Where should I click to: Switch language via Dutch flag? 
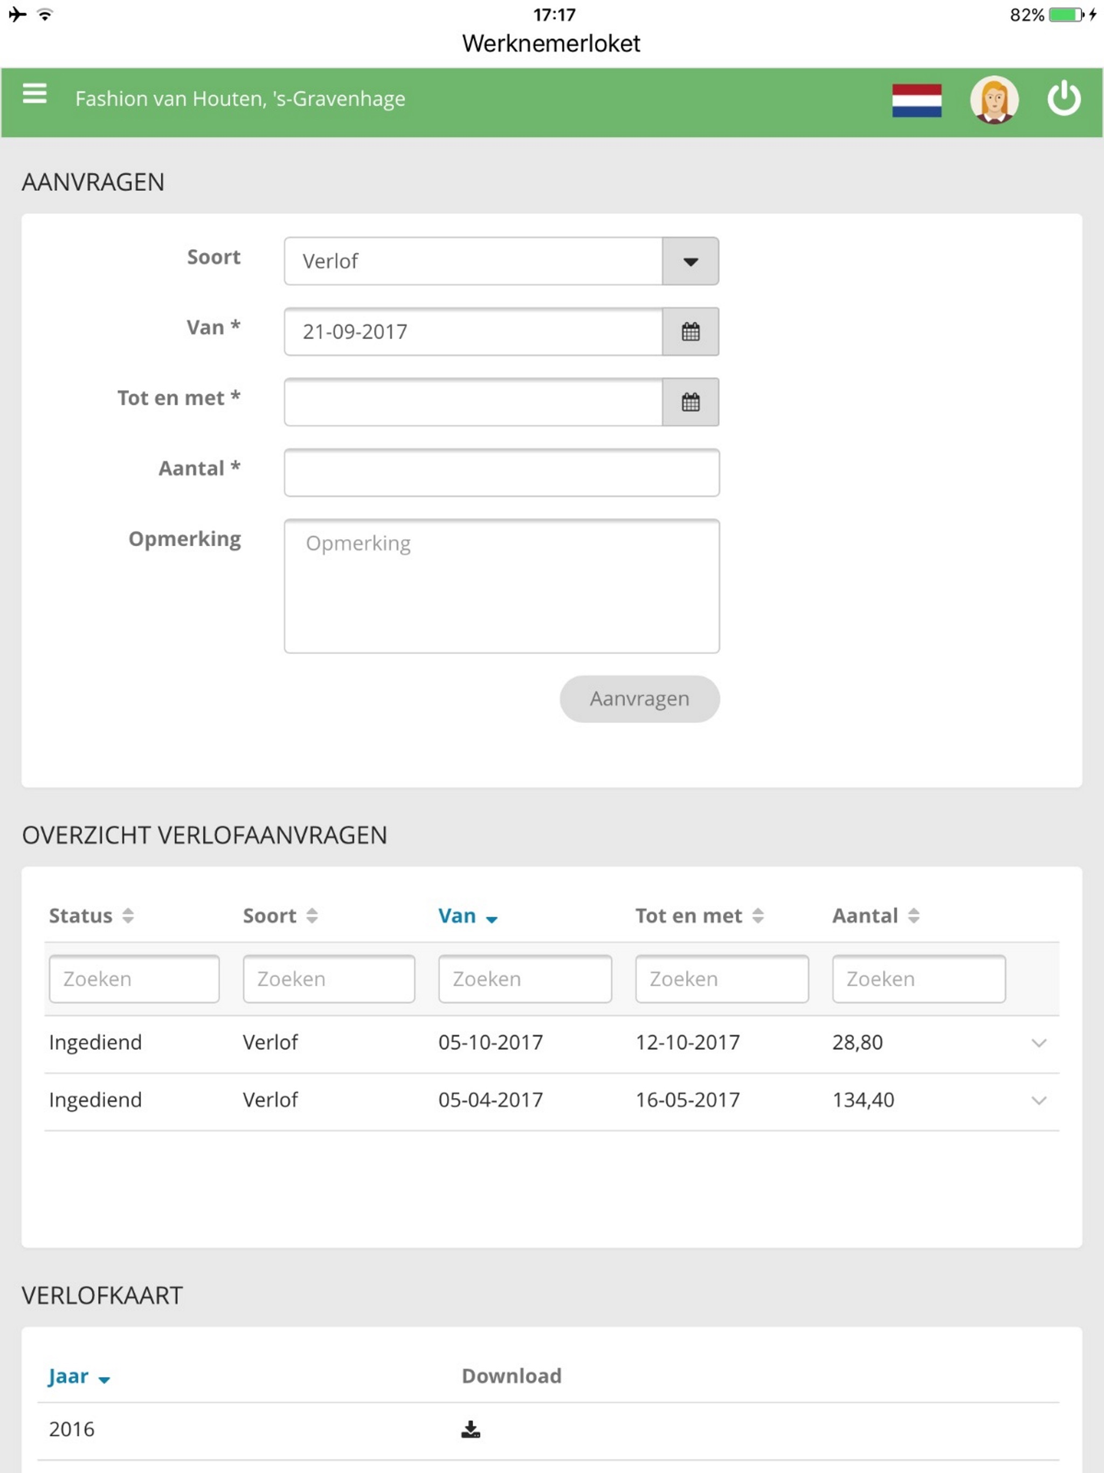[916, 100]
